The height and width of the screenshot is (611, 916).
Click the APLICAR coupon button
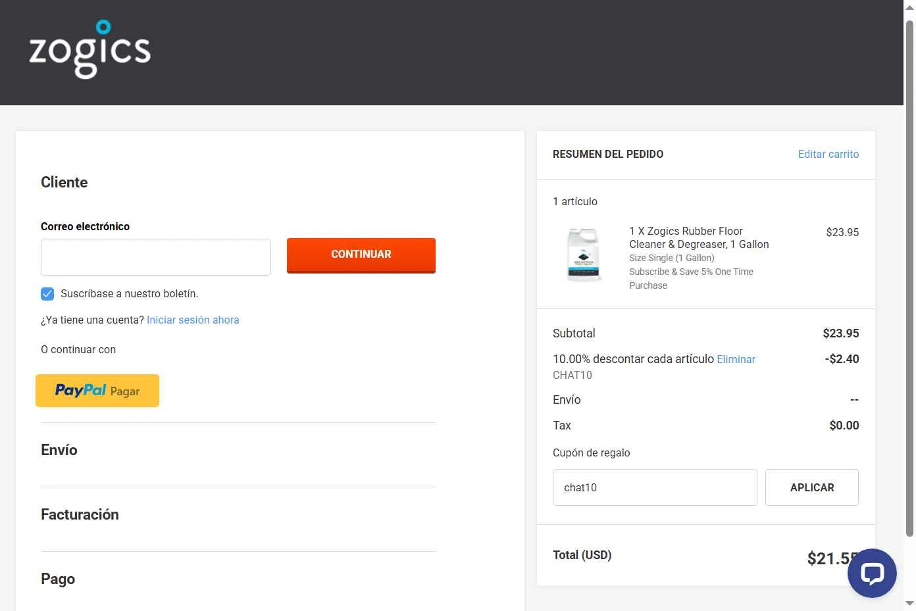click(812, 487)
